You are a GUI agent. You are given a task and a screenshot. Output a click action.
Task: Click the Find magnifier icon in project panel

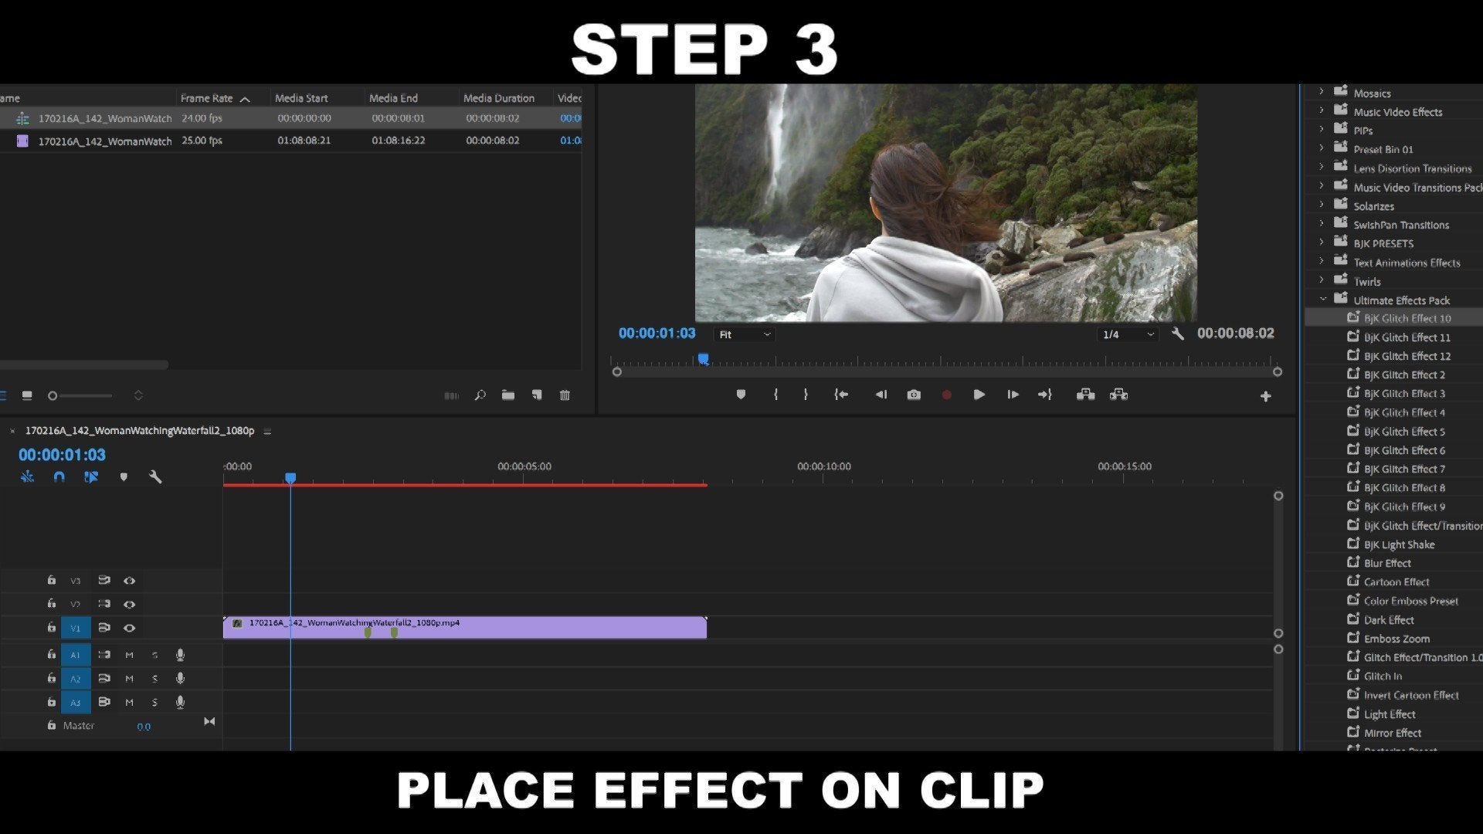[x=480, y=395]
